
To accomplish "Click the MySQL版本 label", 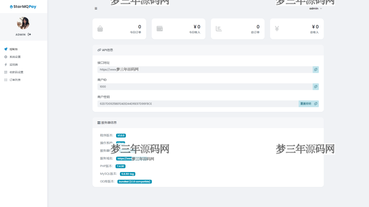I will pos(108,174).
